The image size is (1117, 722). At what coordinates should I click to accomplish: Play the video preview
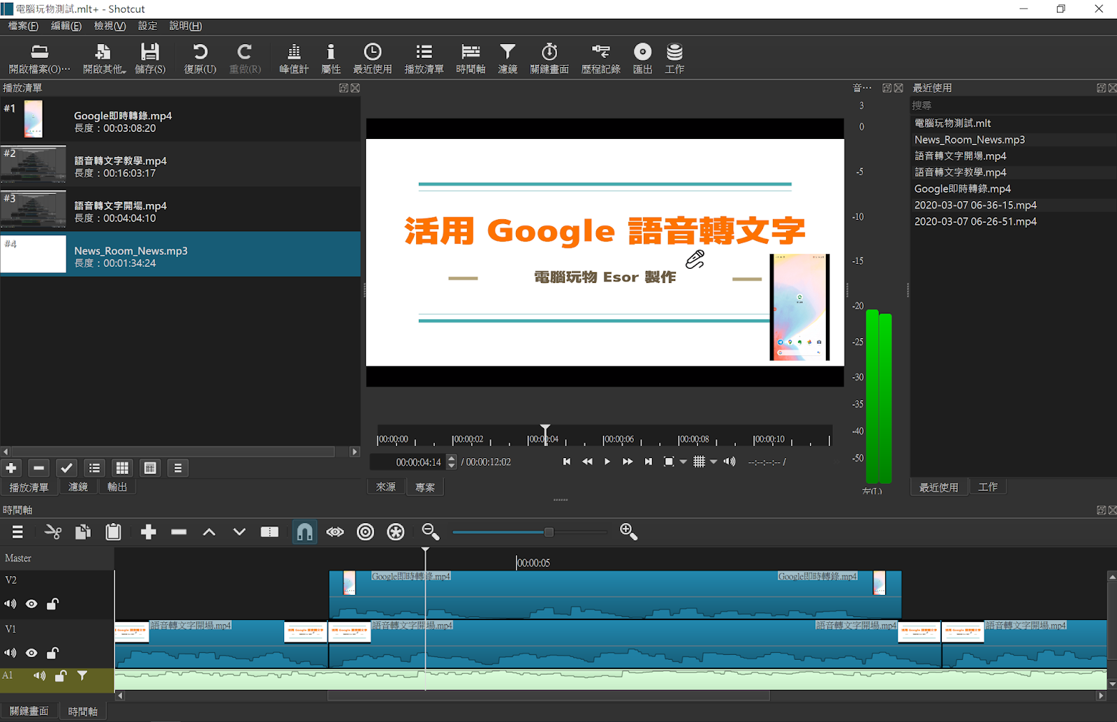pyautogui.click(x=607, y=462)
